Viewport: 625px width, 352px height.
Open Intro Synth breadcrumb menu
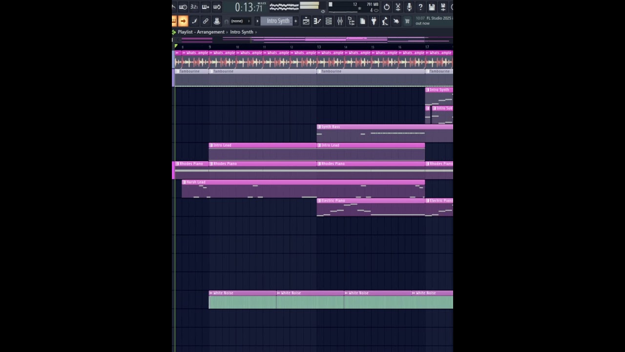click(x=242, y=32)
